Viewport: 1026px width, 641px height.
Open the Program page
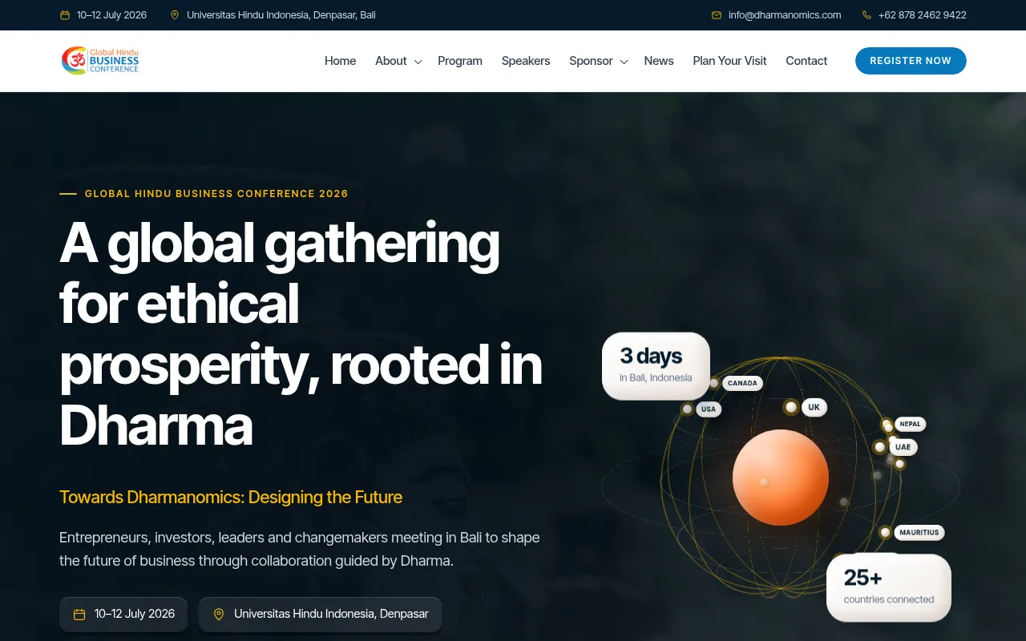tap(460, 61)
